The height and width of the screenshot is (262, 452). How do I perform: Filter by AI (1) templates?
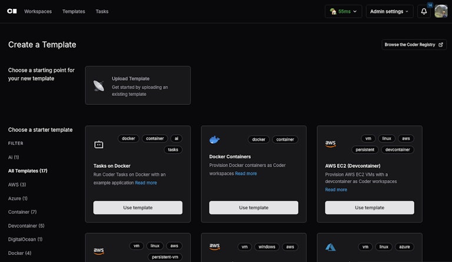click(14, 157)
